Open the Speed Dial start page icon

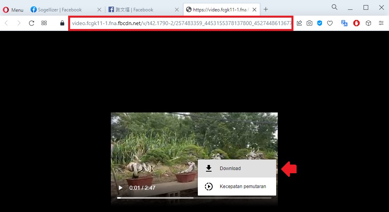coord(44,23)
